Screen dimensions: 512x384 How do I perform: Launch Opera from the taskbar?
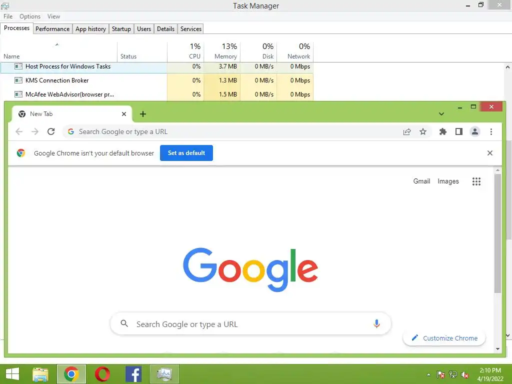102,374
